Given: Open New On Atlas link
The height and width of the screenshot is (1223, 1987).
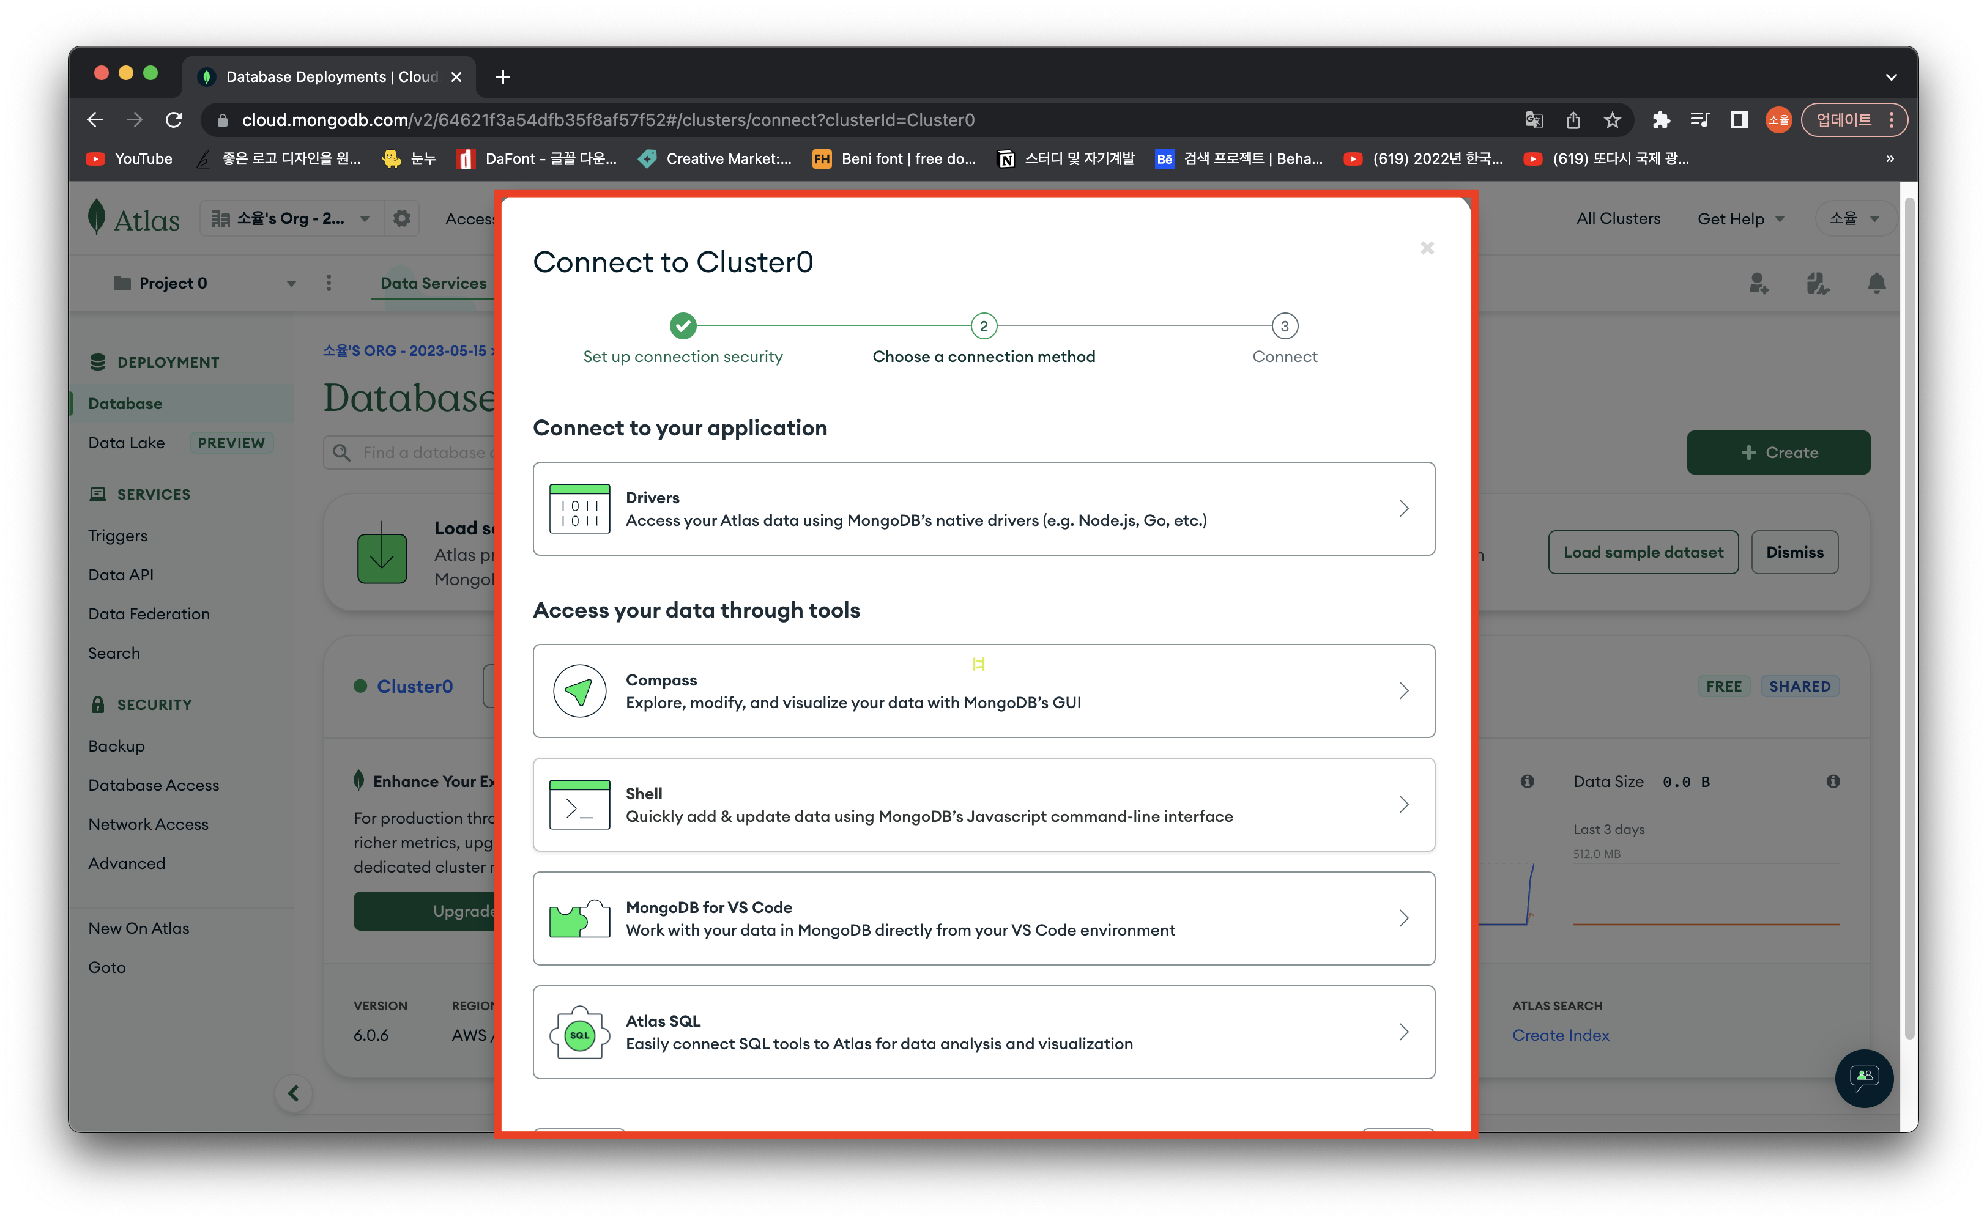Looking at the screenshot, I should [x=138, y=928].
